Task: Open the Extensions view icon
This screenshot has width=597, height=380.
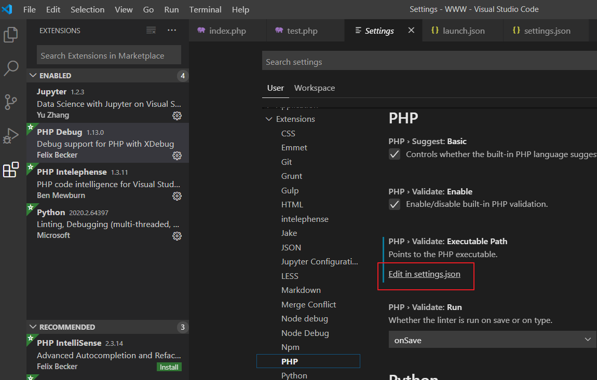Action: [x=11, y=170]
